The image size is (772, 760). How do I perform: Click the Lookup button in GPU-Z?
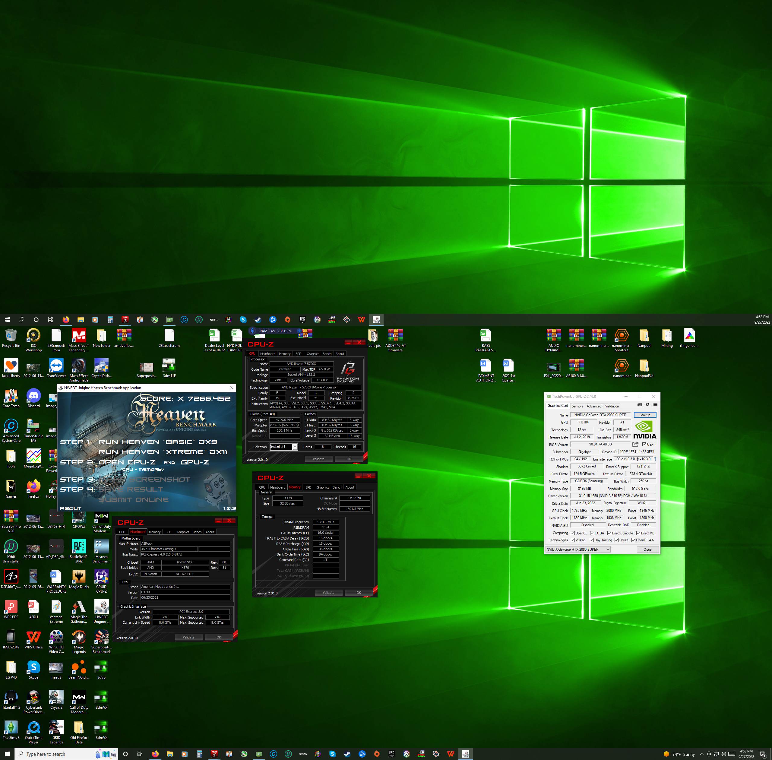(645, 415)
